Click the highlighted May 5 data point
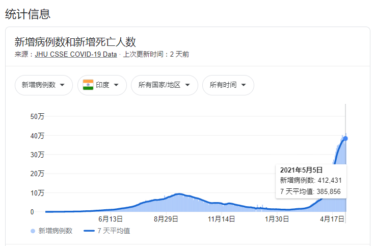Screen dimensions: 375x246 (345, 138)
